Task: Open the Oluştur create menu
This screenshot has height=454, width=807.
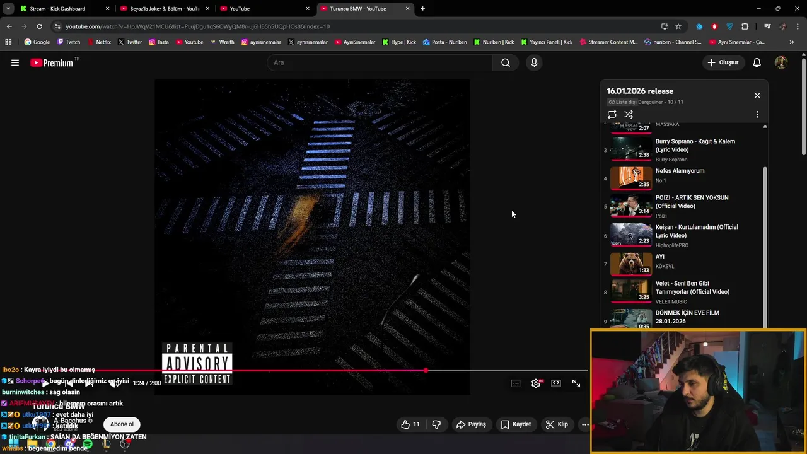Action: (x=723, y=62)
